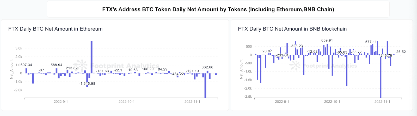Select the dashboard title about FTX's Address BTC Token
Screen dimensions: 417x116
(218, 10)
